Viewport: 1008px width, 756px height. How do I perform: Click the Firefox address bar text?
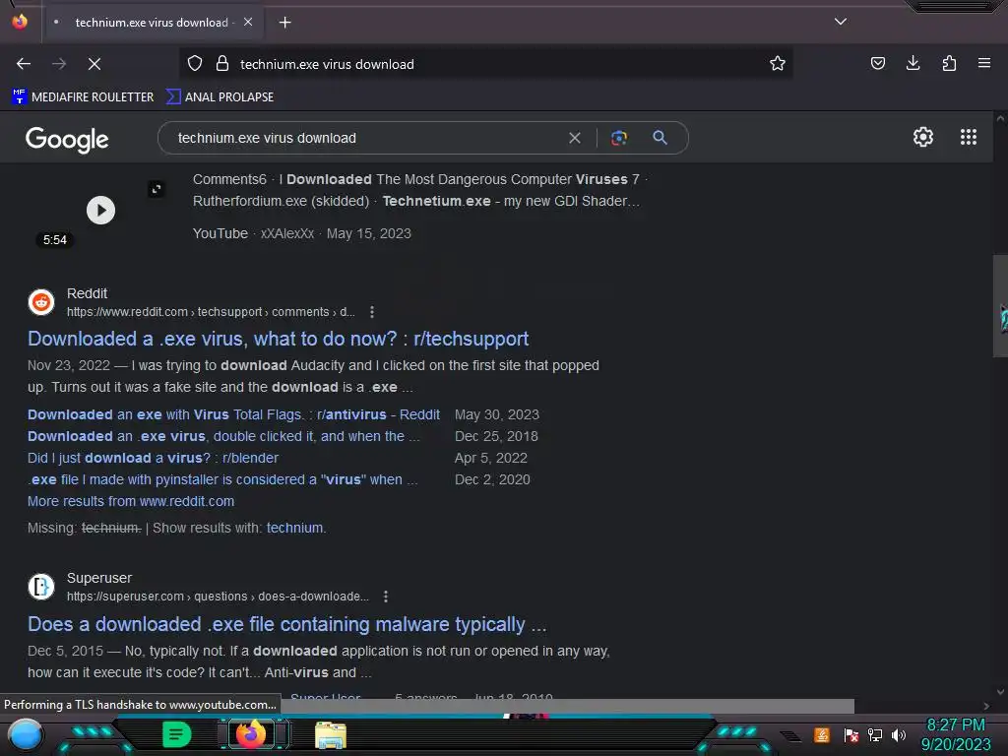(x=327, y=64)
